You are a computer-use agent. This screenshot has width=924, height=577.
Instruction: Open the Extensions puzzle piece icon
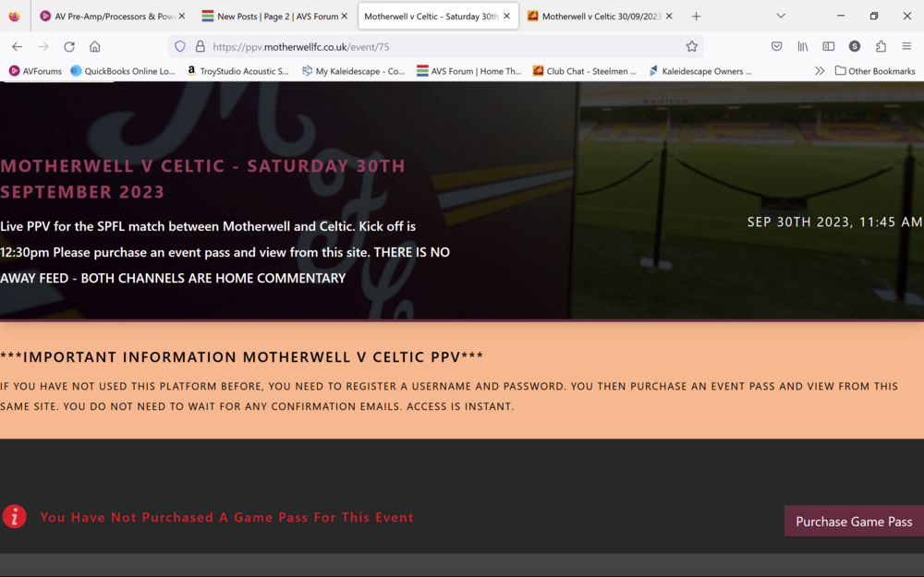pyautogui.click(x=881, y=46)
